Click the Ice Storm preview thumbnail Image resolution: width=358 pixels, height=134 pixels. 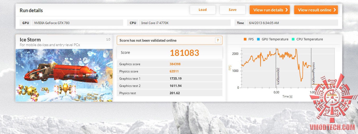pos(64,75)
